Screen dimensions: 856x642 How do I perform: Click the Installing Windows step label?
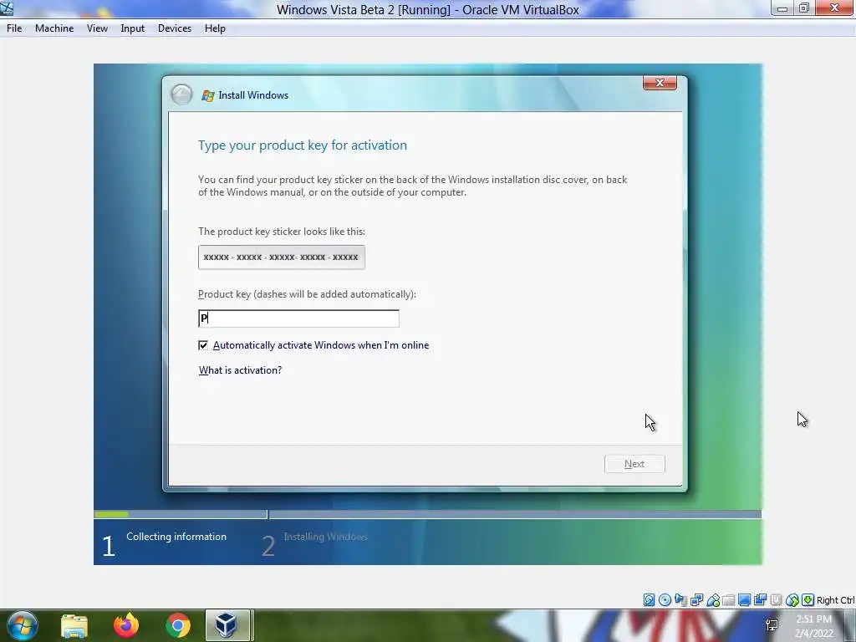coord(325,537)
